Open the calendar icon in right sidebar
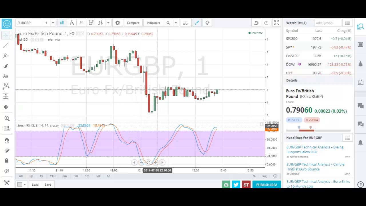 click(360, 82)
